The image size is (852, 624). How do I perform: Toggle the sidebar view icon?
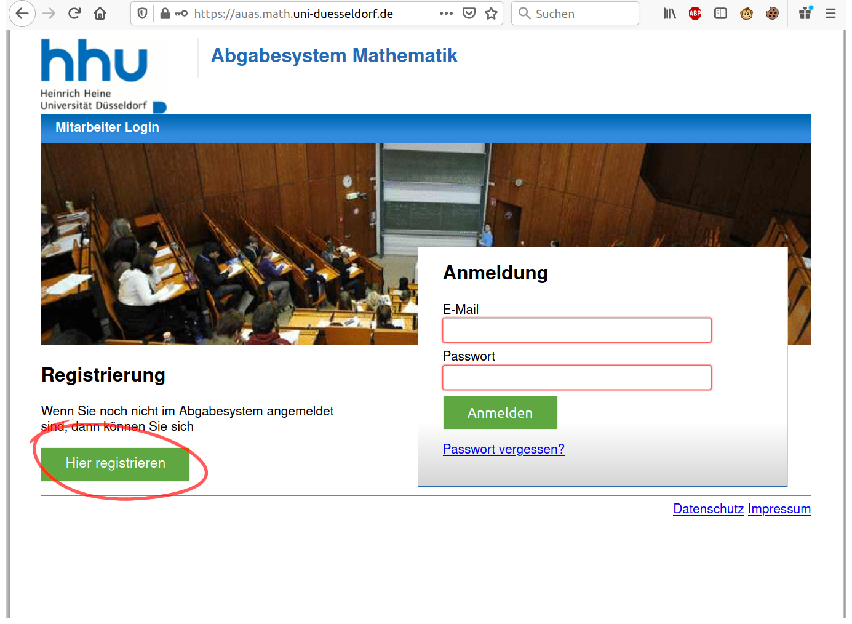coord(720,13)
